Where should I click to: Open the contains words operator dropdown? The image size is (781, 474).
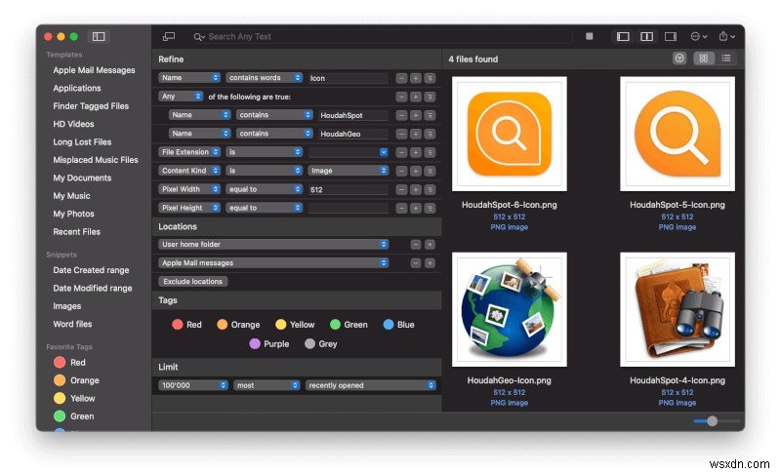point(264,78)
